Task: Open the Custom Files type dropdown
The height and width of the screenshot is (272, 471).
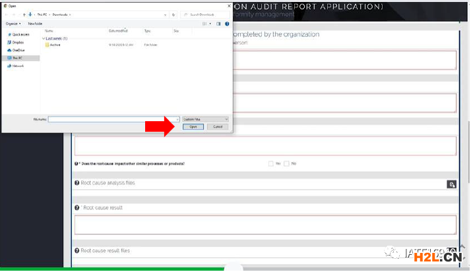Action: [205, 119]
